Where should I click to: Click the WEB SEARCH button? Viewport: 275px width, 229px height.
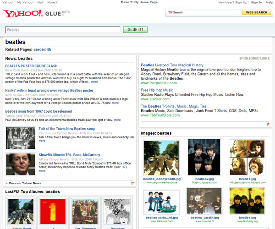click(x=256, y=12)
